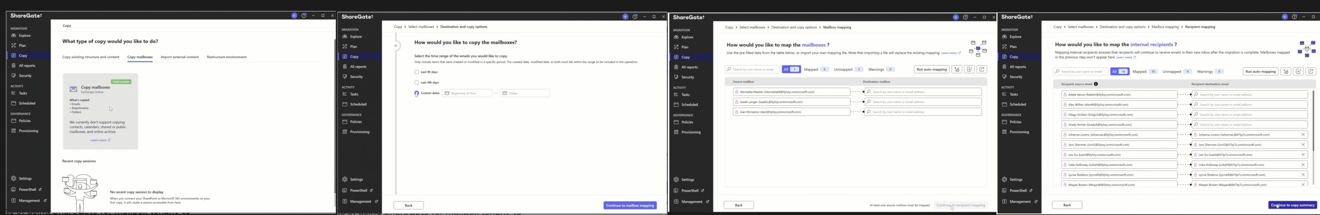Click Learn more link on Copy mailboxes card
This screenshot has width=1320, height=215.
pos(100,140)
